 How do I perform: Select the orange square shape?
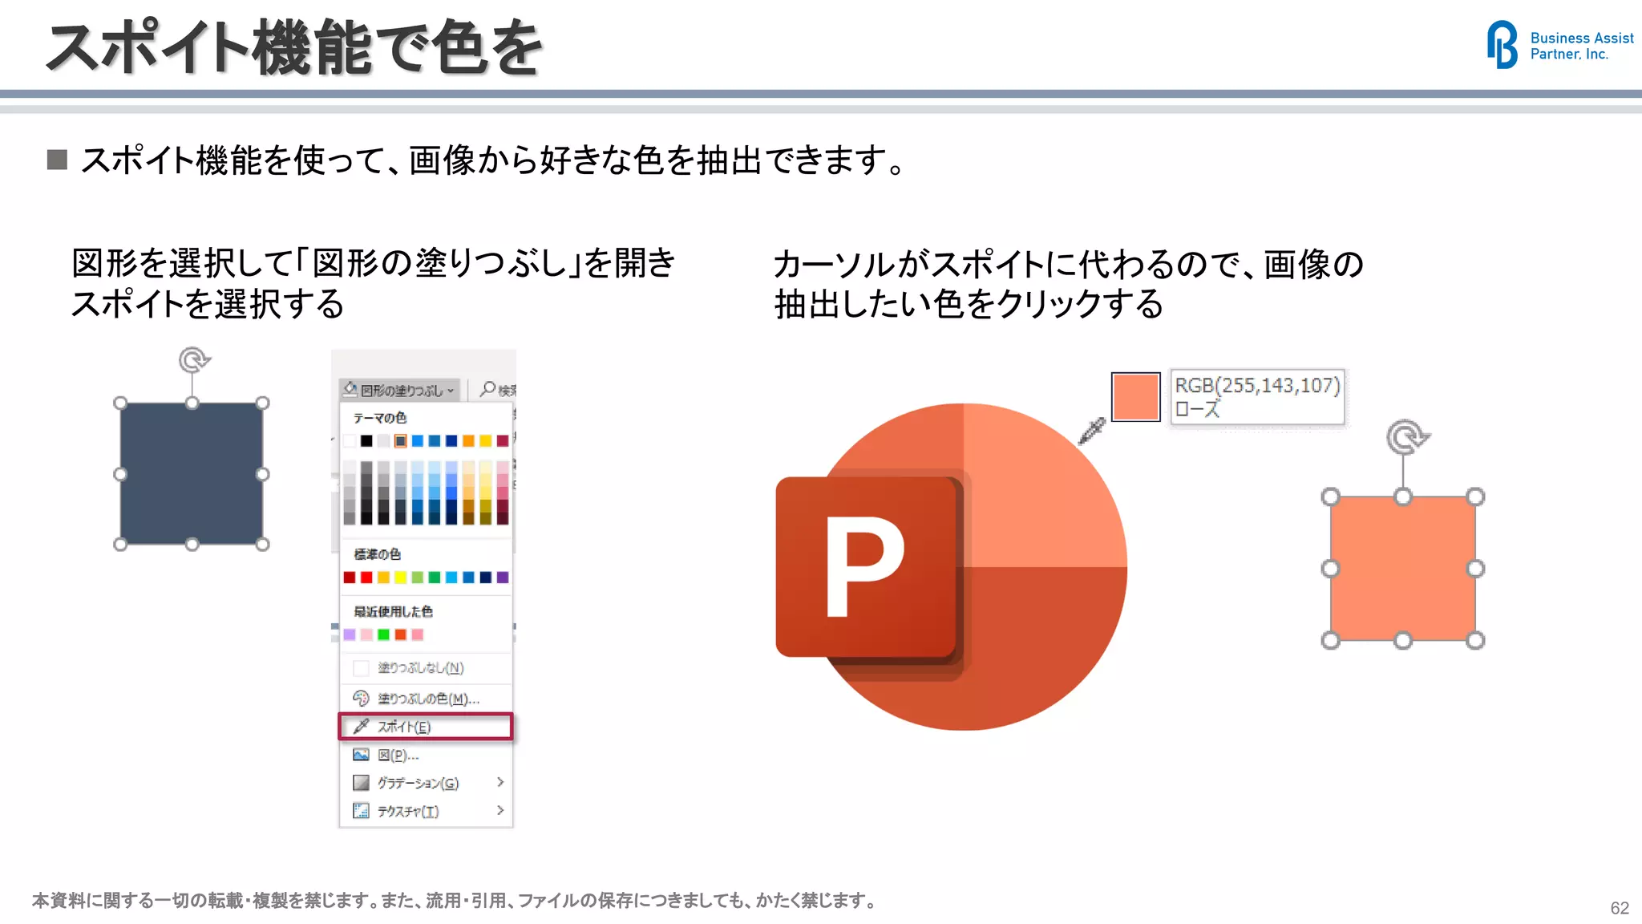tap(1403, 568)
